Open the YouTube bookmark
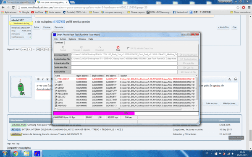252x157 pixels. point(37,12)
